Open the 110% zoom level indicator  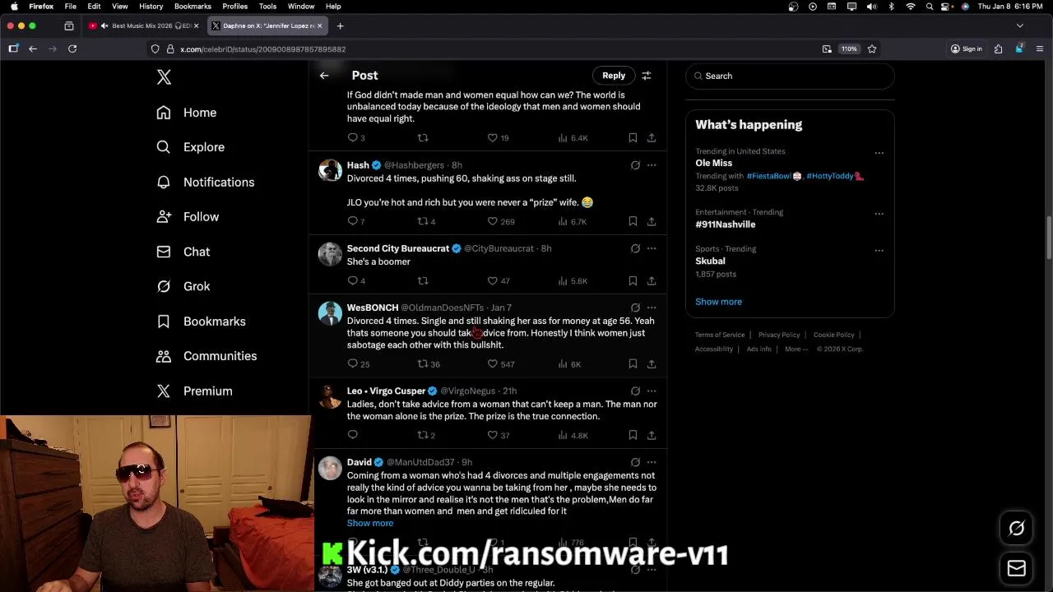849,49
